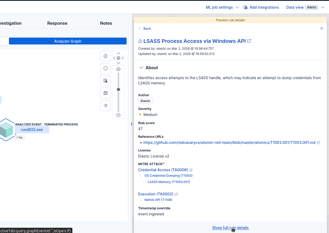The width and height of the screenshot is (329, 233).
Task: Select the rundll32.exe process node
Action: (x=32, y=130)
